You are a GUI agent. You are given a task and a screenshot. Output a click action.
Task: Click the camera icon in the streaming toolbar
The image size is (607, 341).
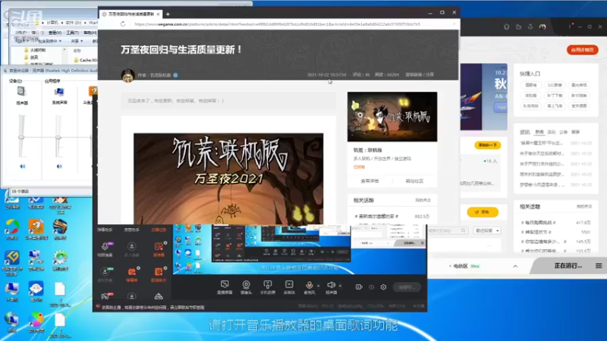246,285
